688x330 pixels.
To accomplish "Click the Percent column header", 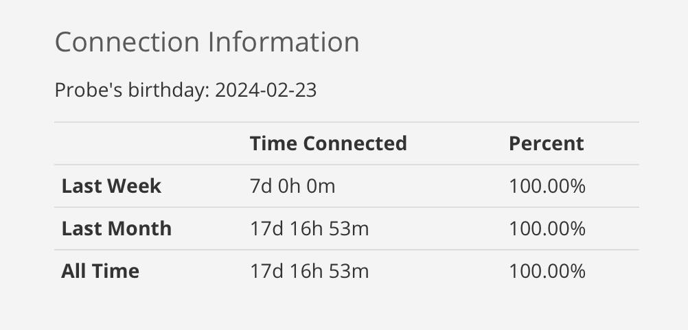I will click(x=546, y=143).
